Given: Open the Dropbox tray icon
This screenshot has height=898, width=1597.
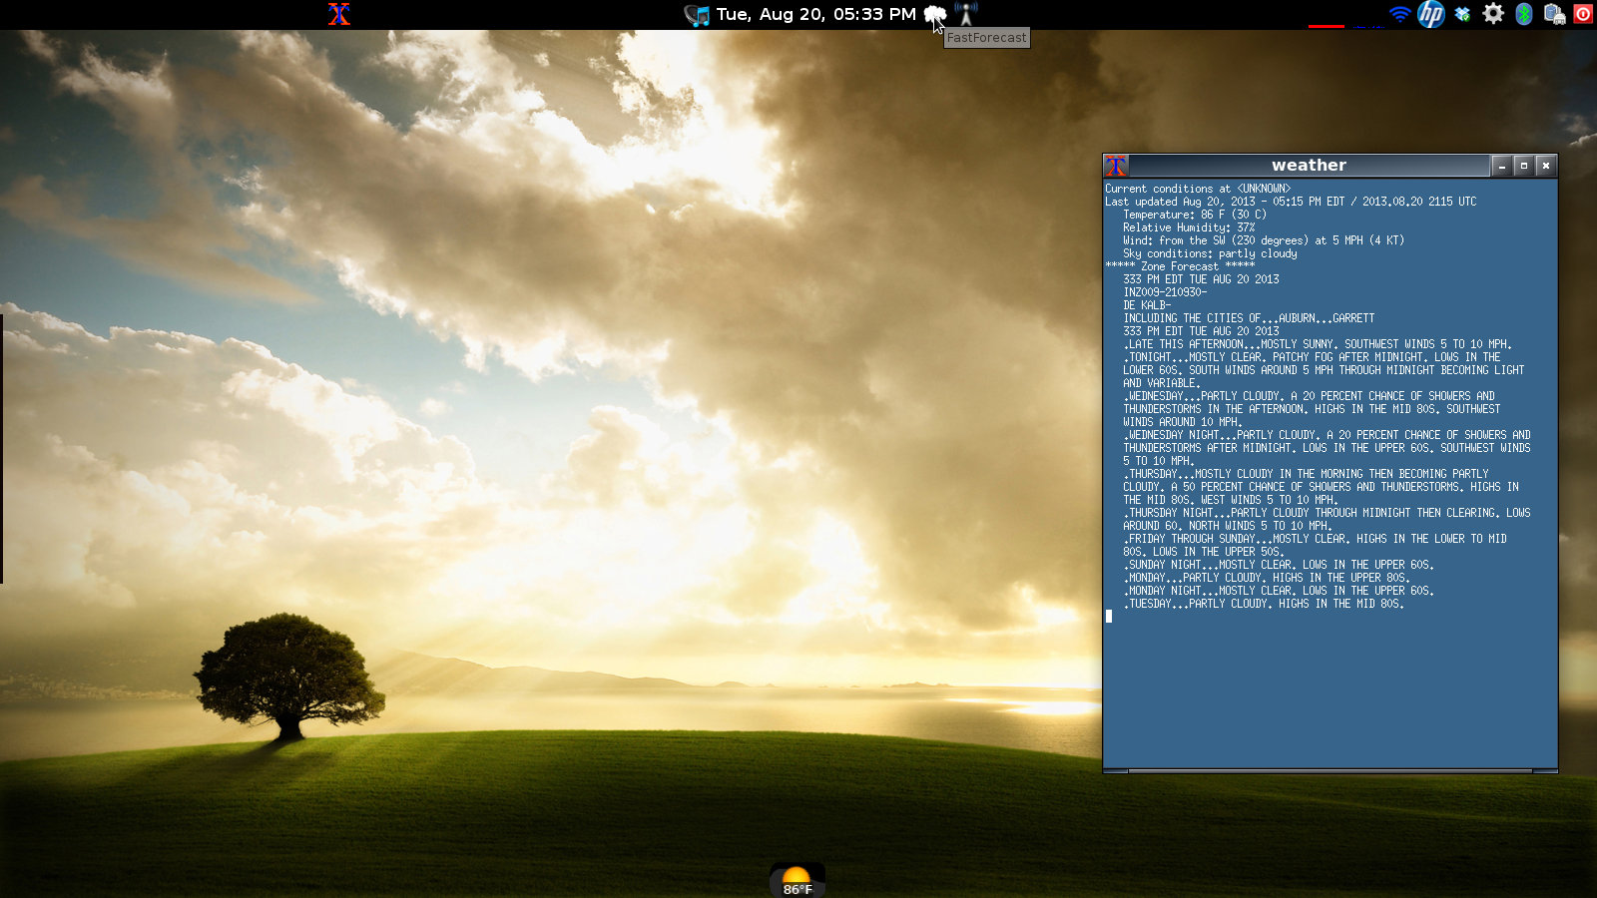Looking at the screenshot, I should [x=1459, y=13].
